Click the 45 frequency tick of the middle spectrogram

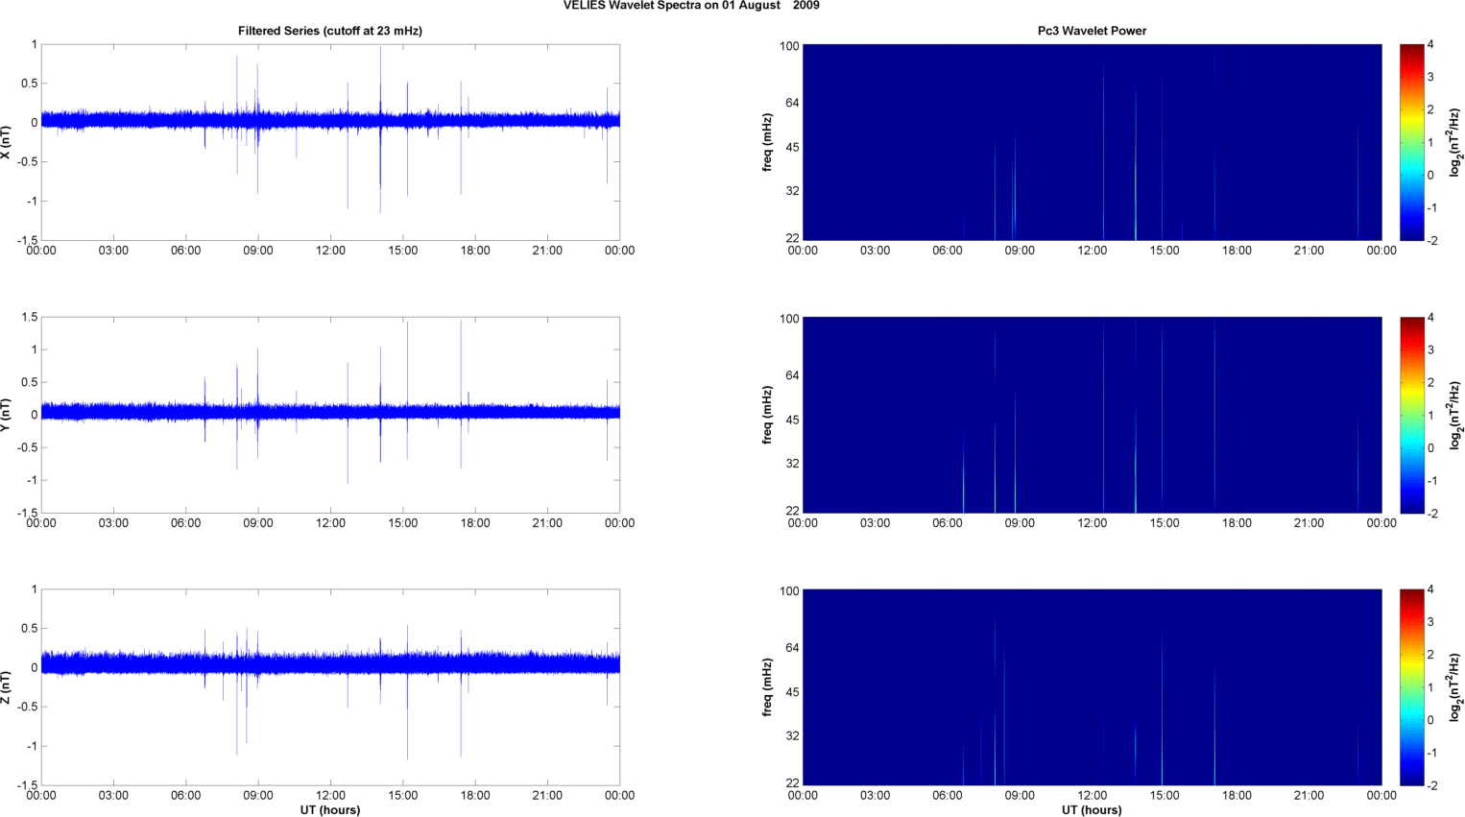click(x=792, y=420)
